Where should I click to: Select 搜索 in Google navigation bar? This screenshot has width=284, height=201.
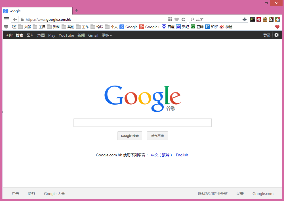20,35
